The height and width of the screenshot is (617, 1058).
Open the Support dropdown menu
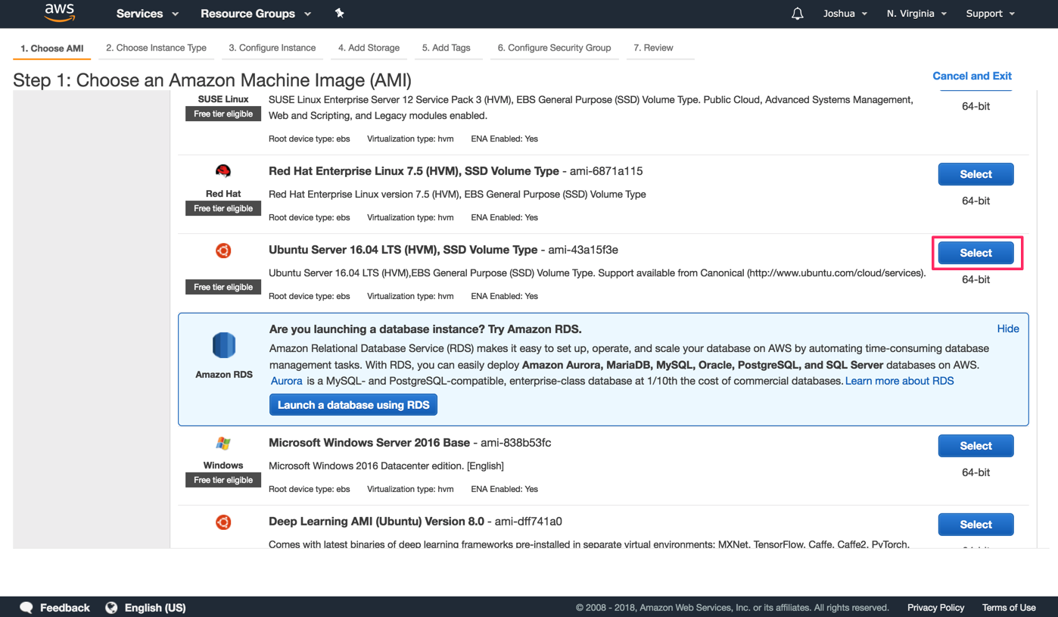(991, 14)
